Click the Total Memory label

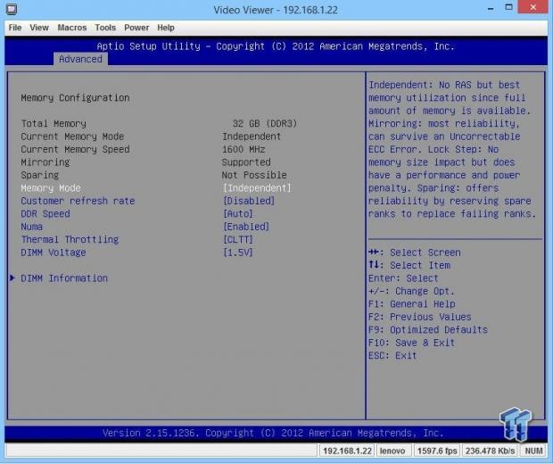54,123
